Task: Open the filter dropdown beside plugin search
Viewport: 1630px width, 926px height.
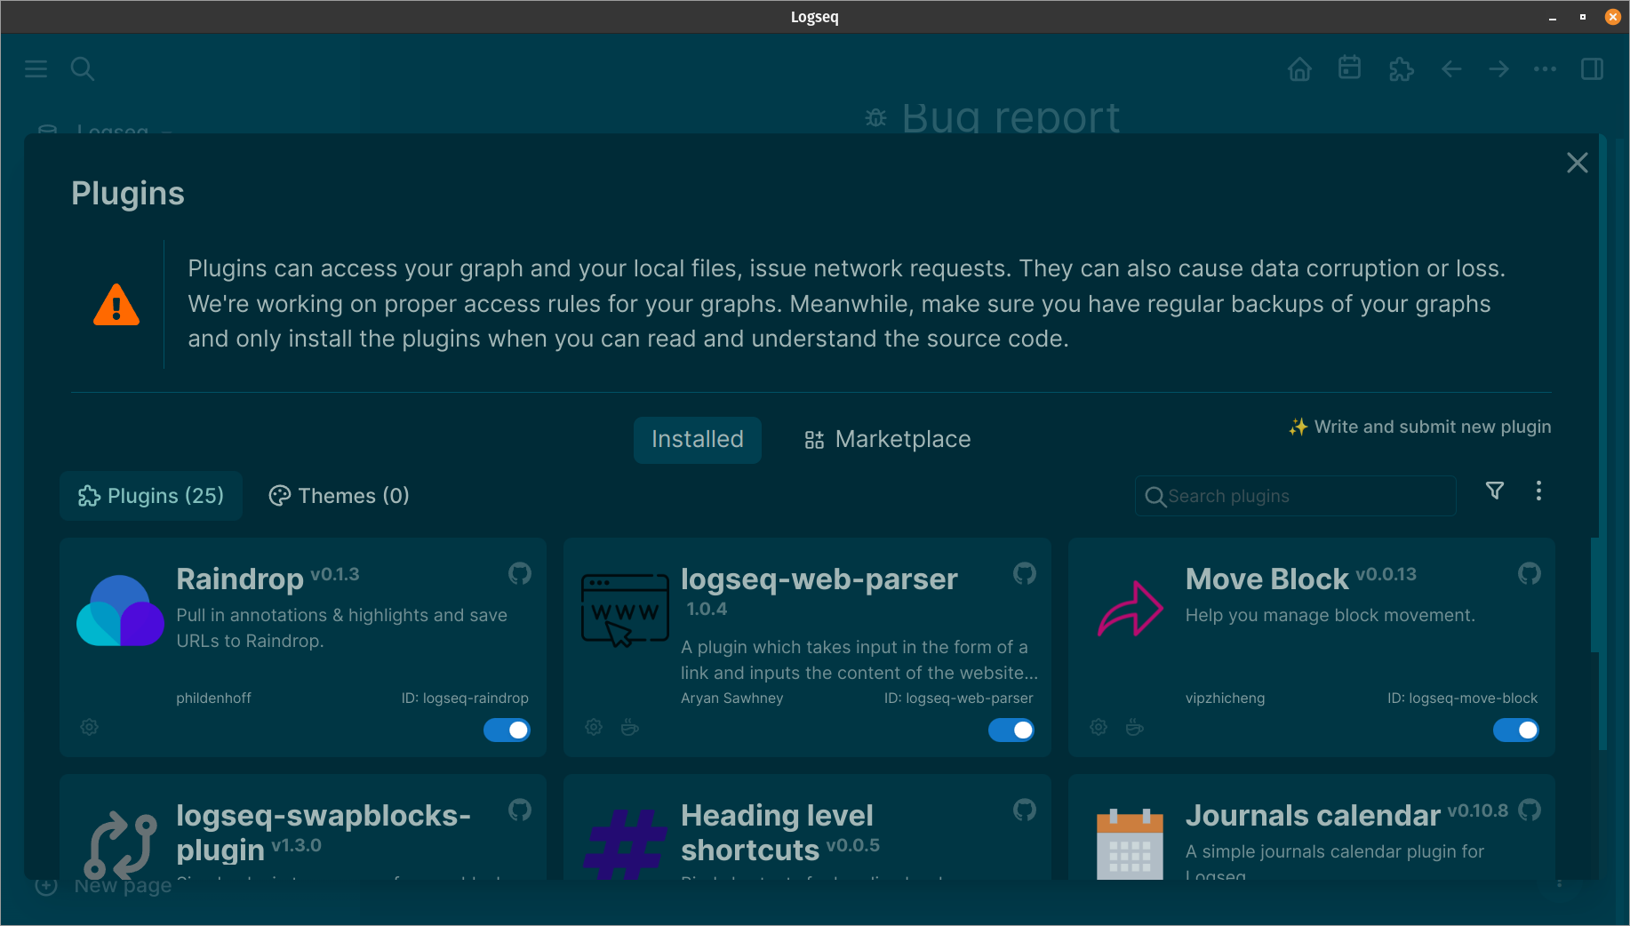Action: point(1495,491)
